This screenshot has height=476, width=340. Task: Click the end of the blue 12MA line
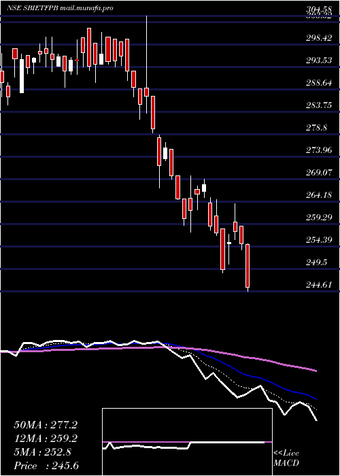(x=316, y=398)
